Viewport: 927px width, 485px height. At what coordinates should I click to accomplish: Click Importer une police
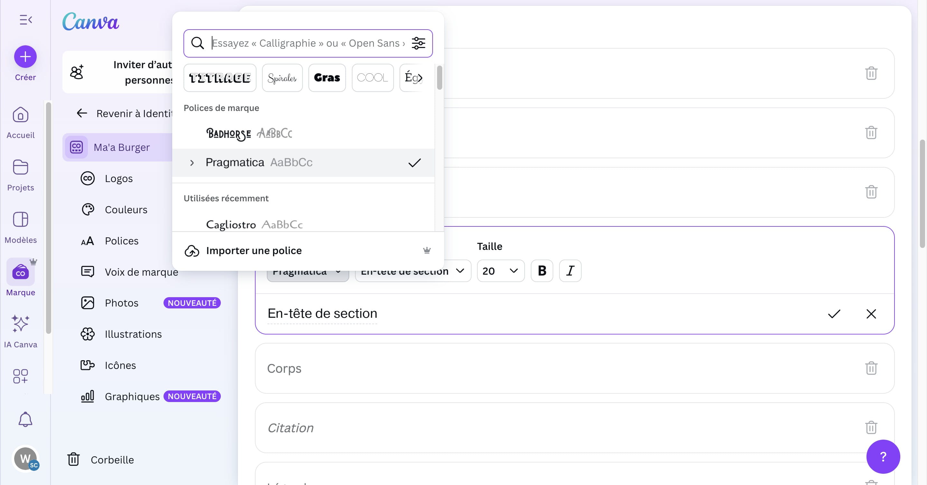[x=254, y=250]
